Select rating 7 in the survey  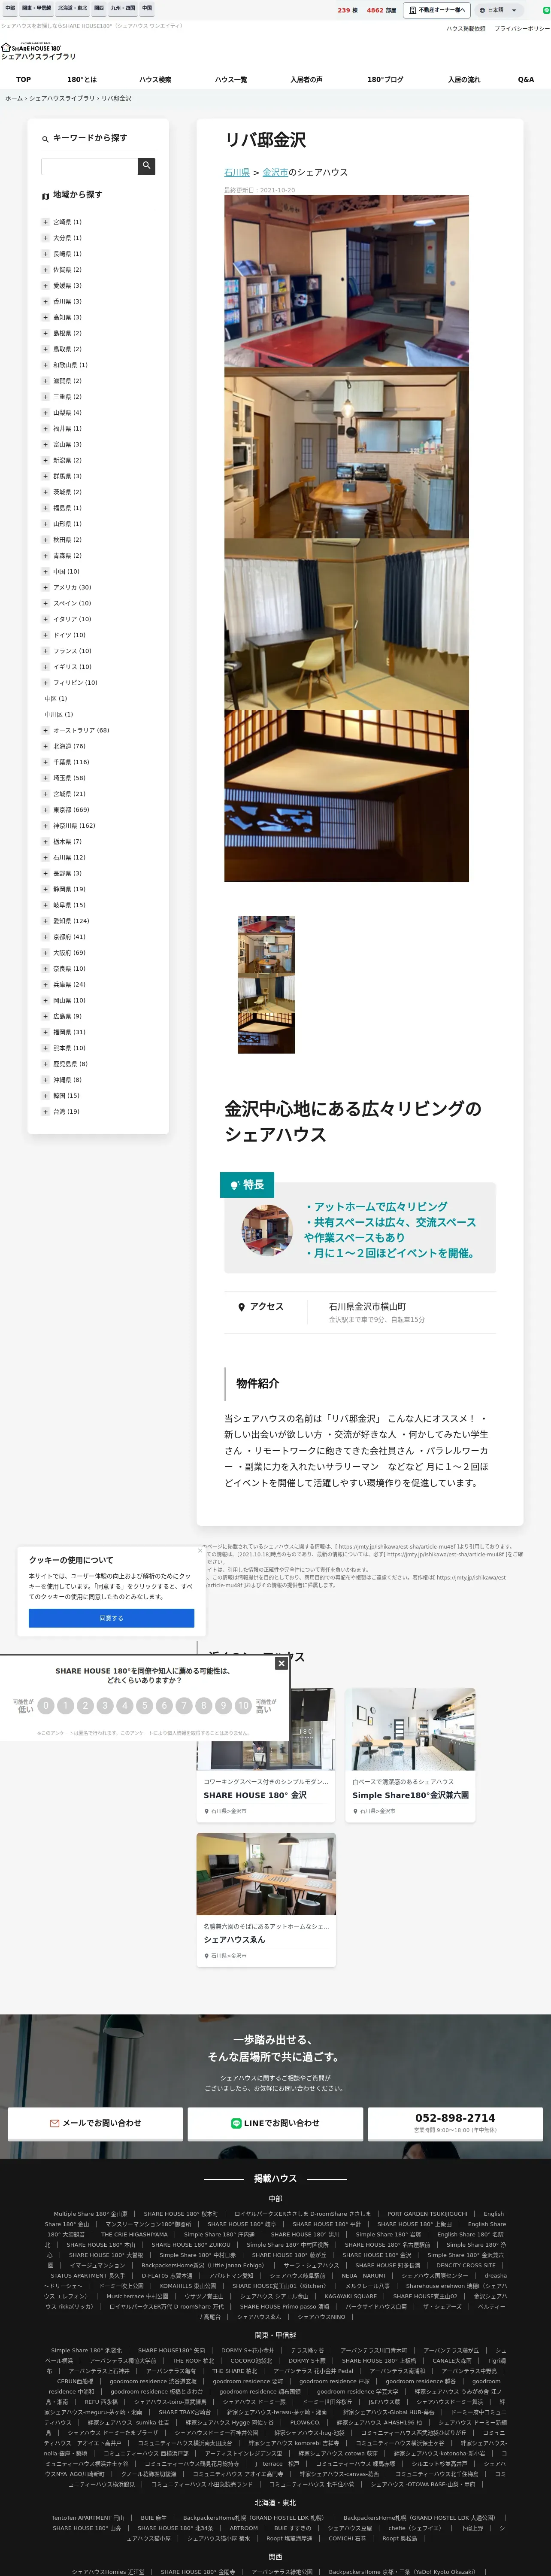coord(184,1706)
